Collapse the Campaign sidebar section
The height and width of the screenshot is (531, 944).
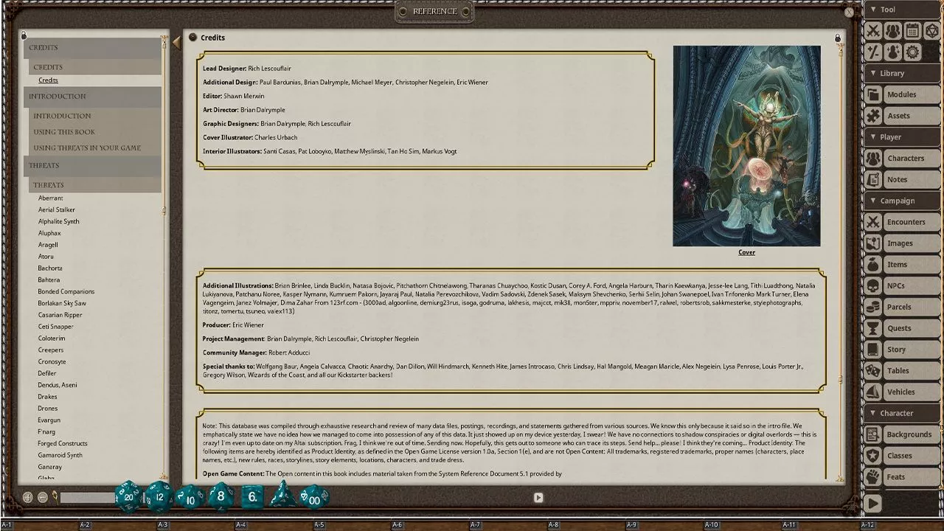903,201
